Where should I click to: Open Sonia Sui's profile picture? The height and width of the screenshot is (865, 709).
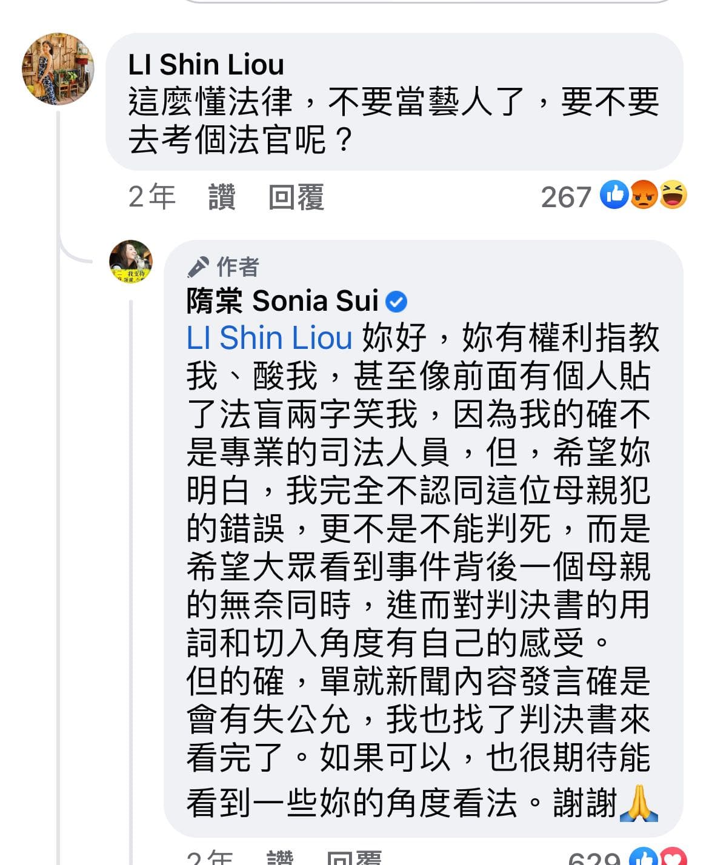[130, 262]
